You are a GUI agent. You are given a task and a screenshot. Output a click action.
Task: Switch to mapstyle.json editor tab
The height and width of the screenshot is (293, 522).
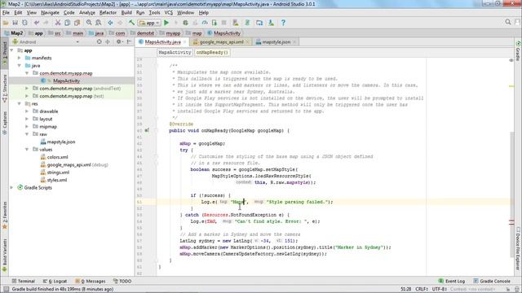click(x=276, y=42)
